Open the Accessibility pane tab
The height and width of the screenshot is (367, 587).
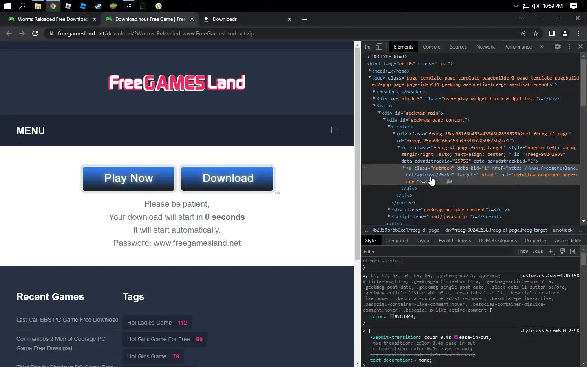(x=568, y=241)
